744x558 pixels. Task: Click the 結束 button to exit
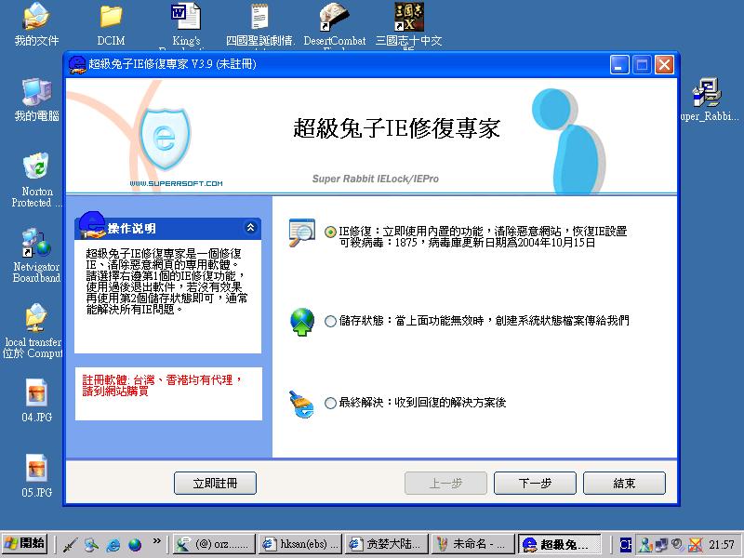pos(624,483)
